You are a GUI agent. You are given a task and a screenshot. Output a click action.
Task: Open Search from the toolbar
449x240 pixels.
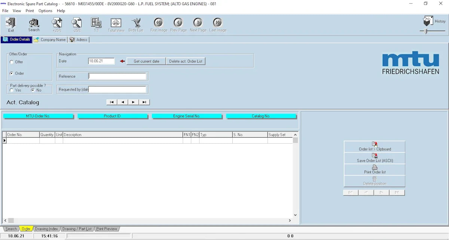click(x=34, y=23)
